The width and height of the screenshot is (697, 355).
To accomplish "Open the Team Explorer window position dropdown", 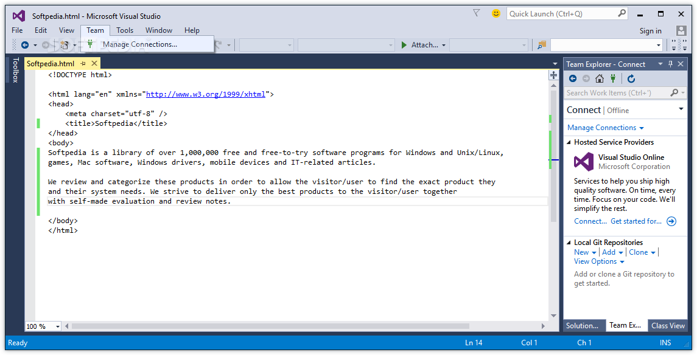I will tap(660, 64).
